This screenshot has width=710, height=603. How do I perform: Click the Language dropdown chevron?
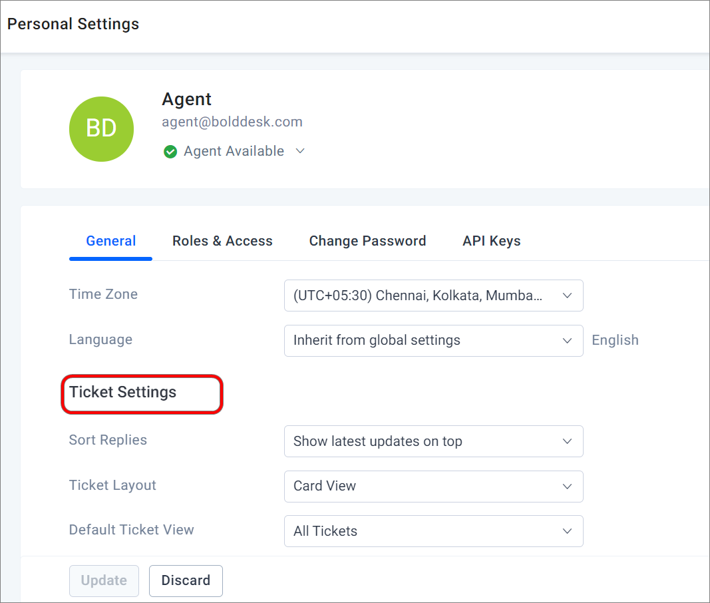[567, 341]
